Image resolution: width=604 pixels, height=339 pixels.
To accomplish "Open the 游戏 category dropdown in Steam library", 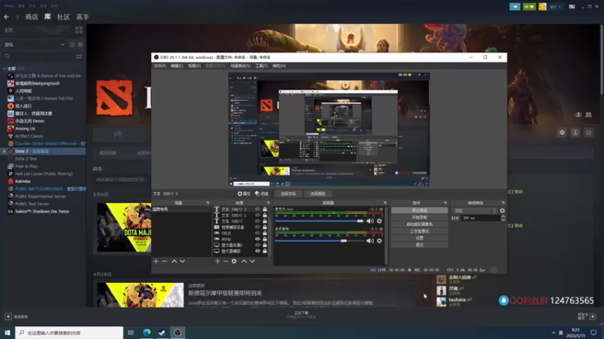I will click(x=34, y=44).
